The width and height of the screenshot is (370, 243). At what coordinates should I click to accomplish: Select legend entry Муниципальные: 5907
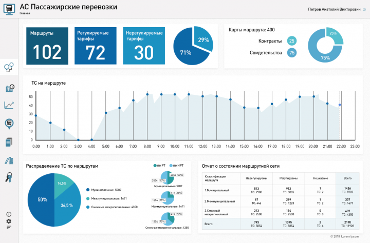click(104, 190)
